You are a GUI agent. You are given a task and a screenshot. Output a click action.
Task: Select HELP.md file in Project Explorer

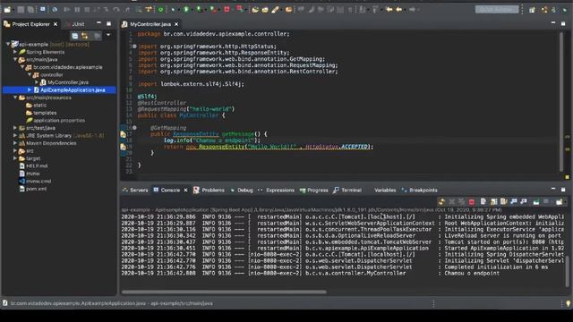tap(37, 165)
